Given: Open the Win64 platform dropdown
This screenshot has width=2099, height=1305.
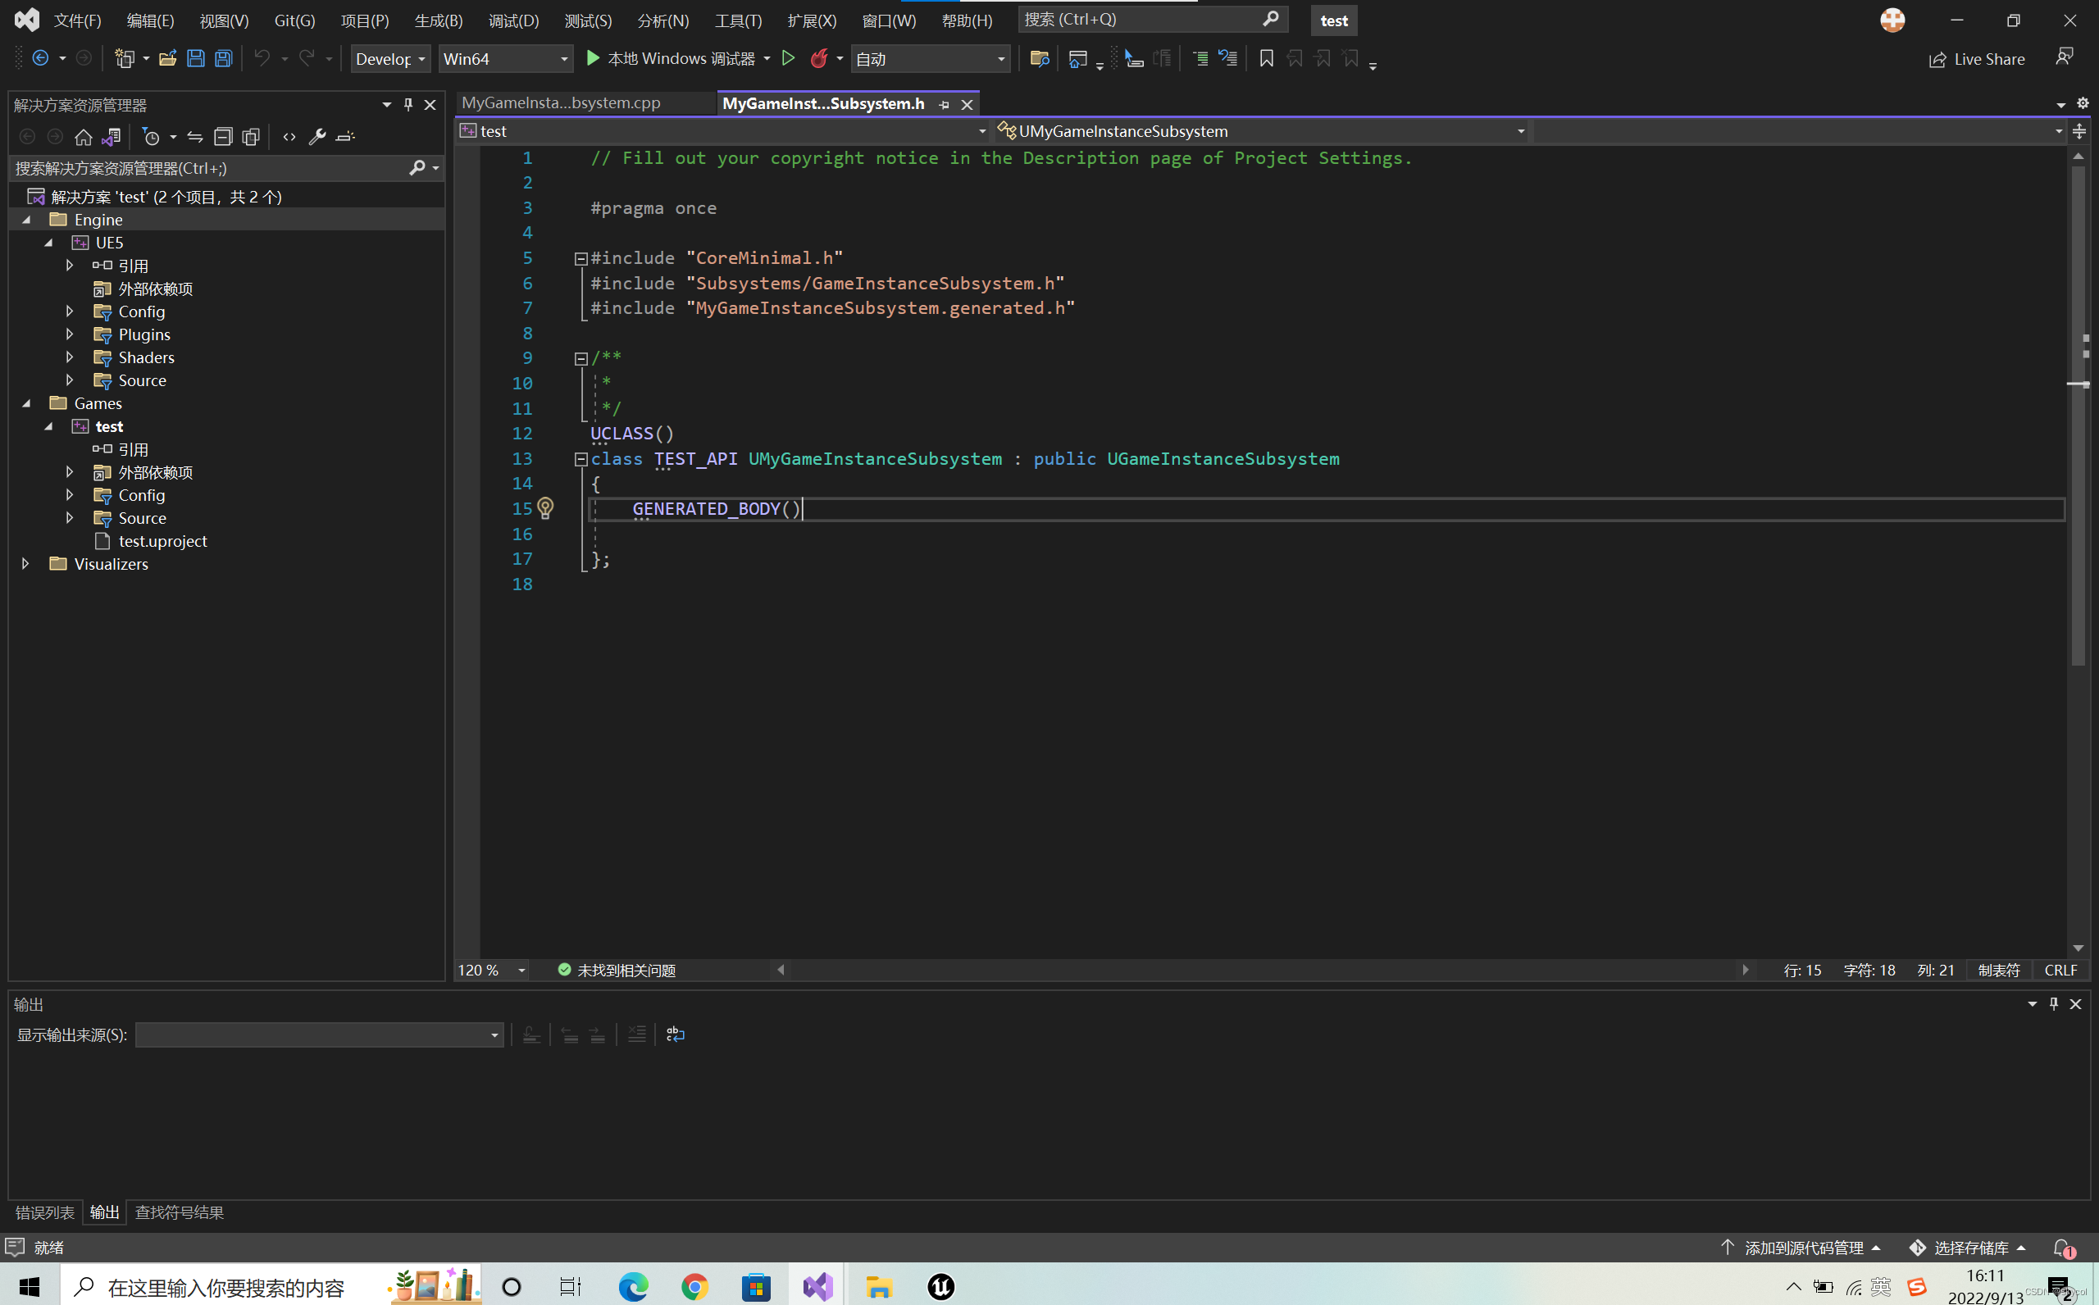Looking at the screenshot, I should coord(505,59).
